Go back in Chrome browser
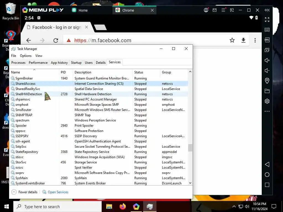 pos(29,40)
